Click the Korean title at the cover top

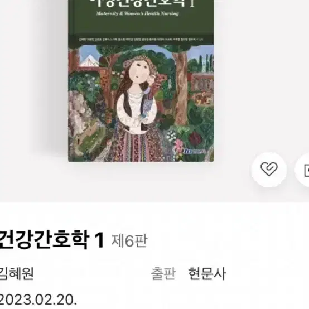pyautogui.click(x=141, y=3)
